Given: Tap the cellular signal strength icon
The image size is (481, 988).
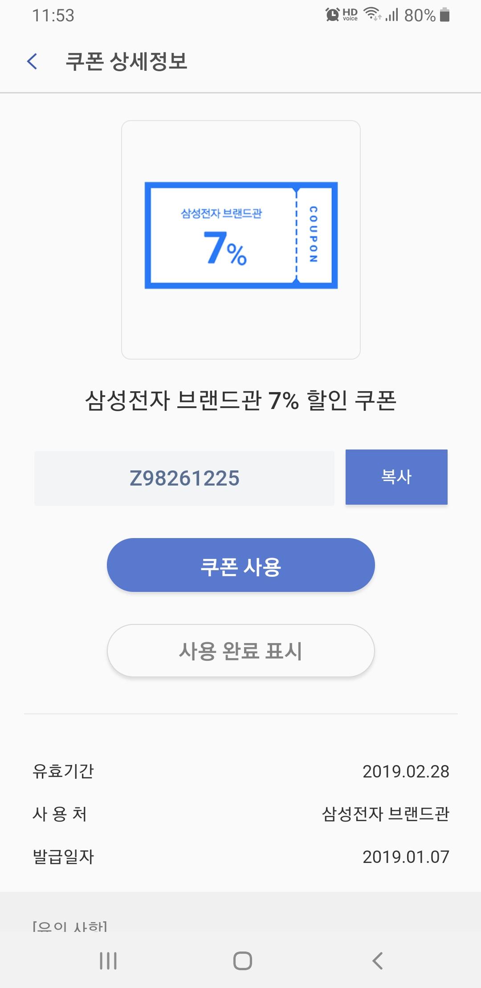Looking at the screenshot, I should pos(392,15).
